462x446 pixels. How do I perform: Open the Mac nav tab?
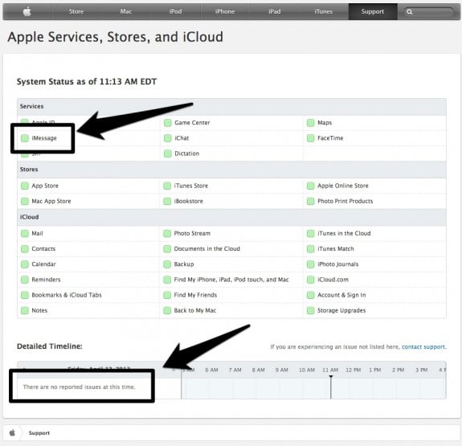126,12
